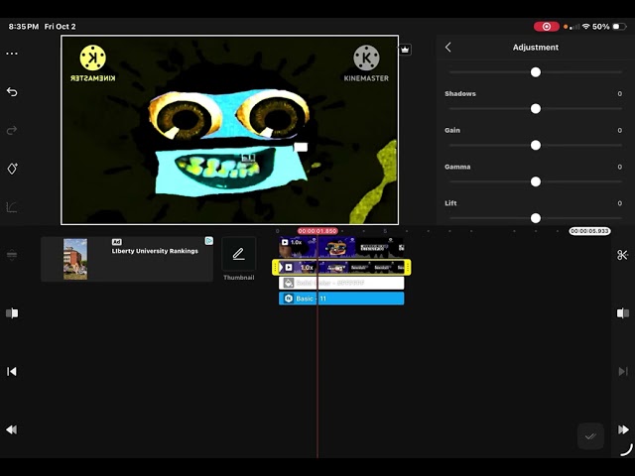Select the yellow-highlighted 1.0x clip layer

point(341,267)
